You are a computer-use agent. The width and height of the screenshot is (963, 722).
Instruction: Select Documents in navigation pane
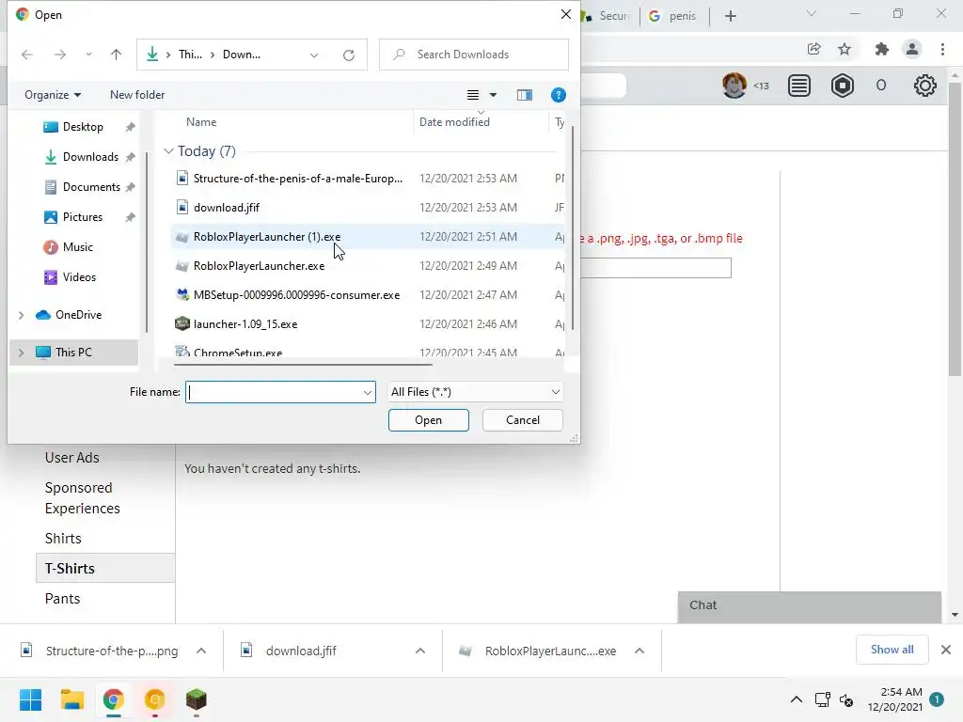(91, 187)
